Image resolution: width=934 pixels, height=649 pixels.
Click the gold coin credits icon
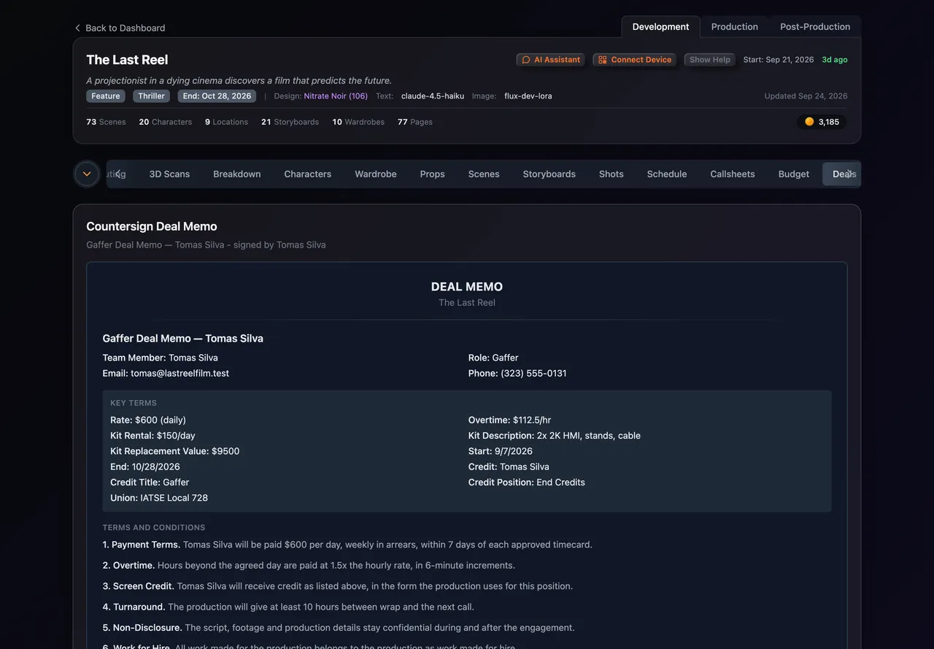point(809,122)
